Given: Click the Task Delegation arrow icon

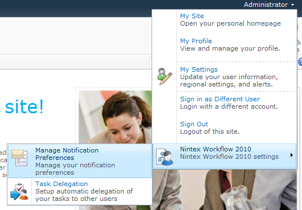Looking at the screenshot, I should (x=19, y=192).
